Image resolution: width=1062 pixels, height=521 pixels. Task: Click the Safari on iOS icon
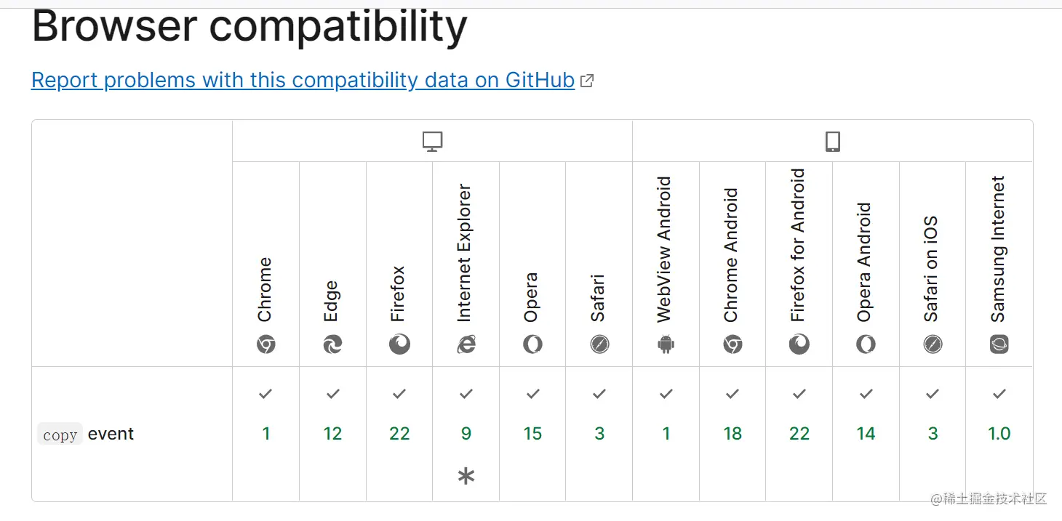[x=933, y=344]
